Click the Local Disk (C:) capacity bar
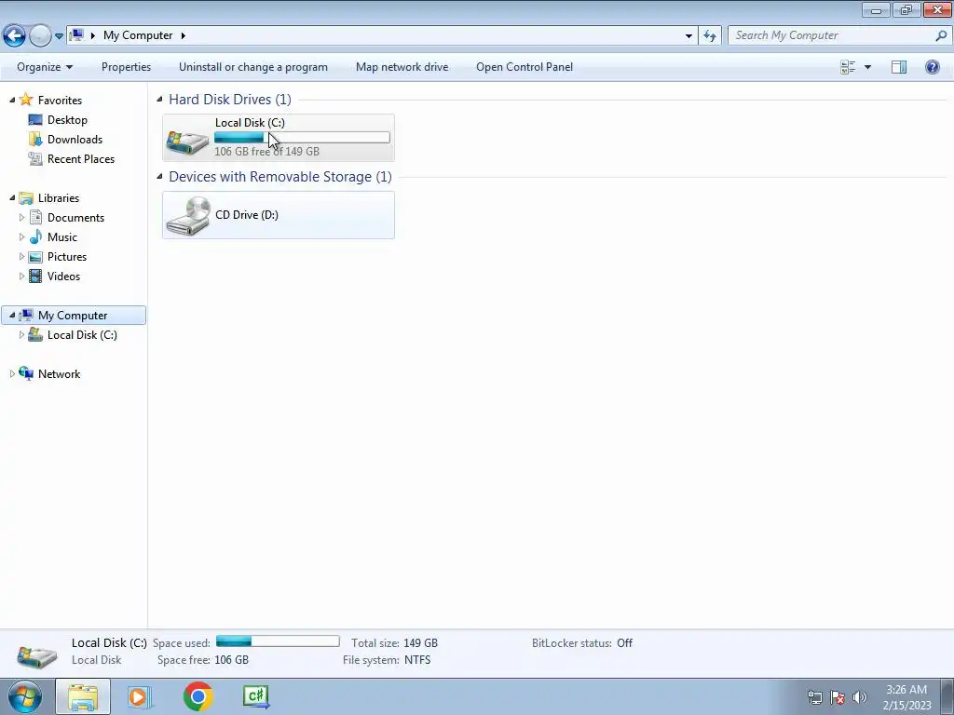Screen dimensions: 954x715 [302, 138]
